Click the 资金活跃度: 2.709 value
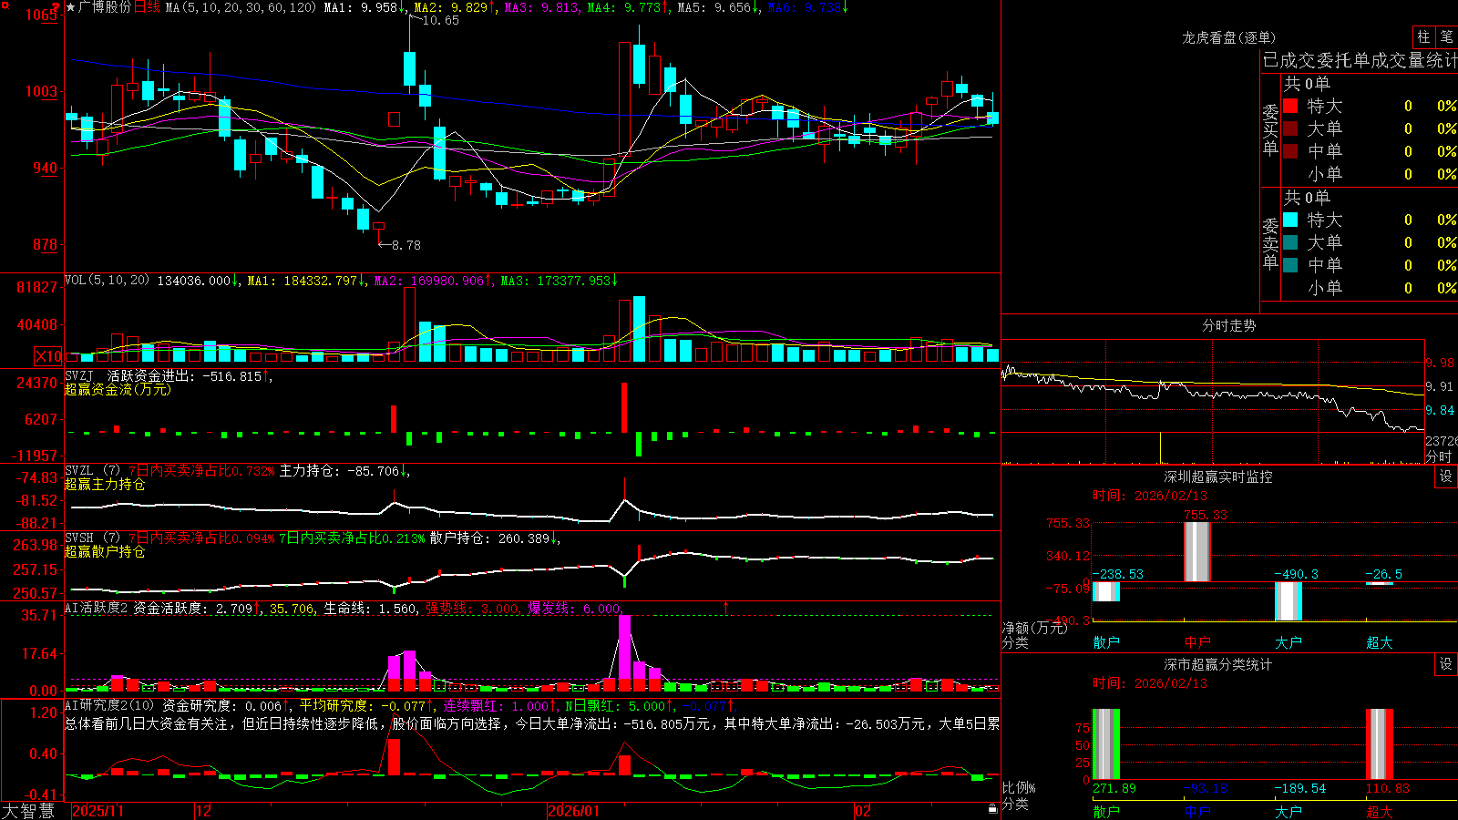The height and width of the screenshot is (820, 1458). point(193,608)
